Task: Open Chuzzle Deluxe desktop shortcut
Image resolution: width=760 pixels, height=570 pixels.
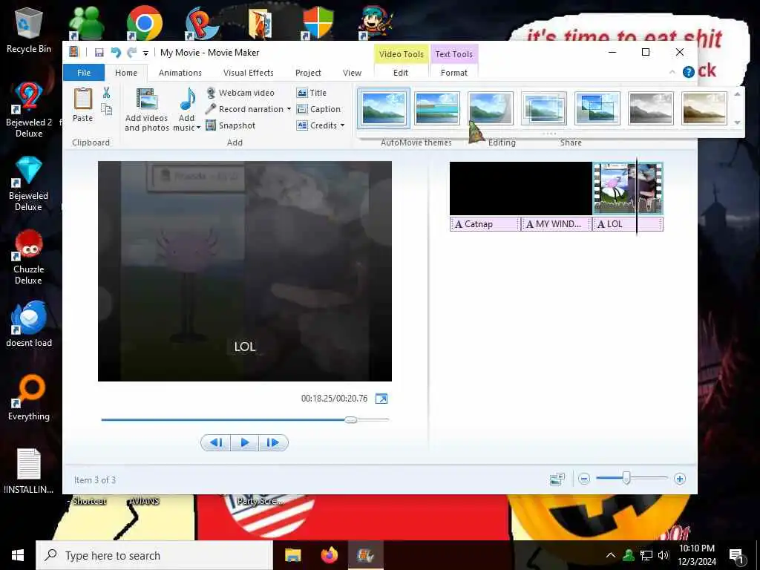Action: [x=29, y=258]
